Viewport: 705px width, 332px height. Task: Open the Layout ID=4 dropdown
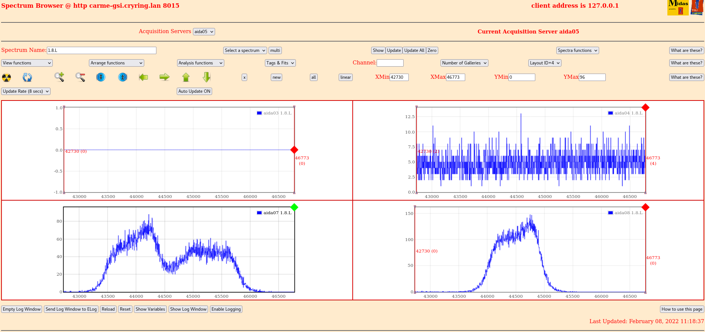click(x=545, y=63)
